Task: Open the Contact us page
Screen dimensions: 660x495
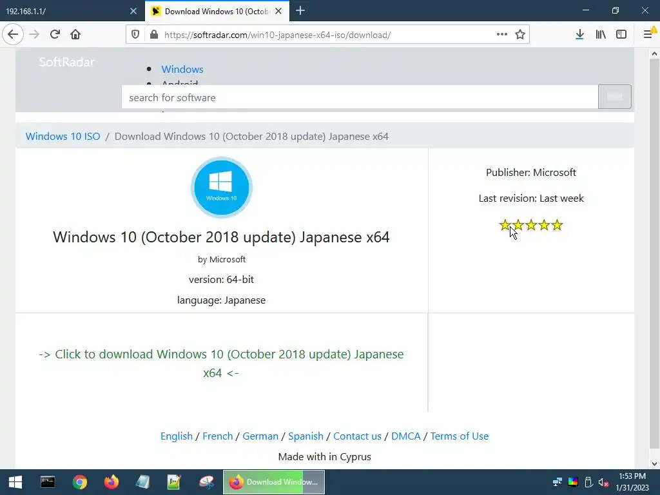Action: tap(357, 436)
